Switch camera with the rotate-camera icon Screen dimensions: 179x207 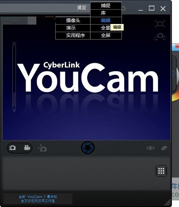pos(160,36)
